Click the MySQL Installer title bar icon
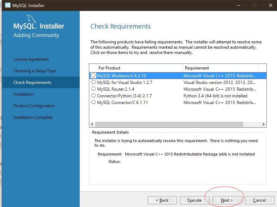 coord(8,5)
